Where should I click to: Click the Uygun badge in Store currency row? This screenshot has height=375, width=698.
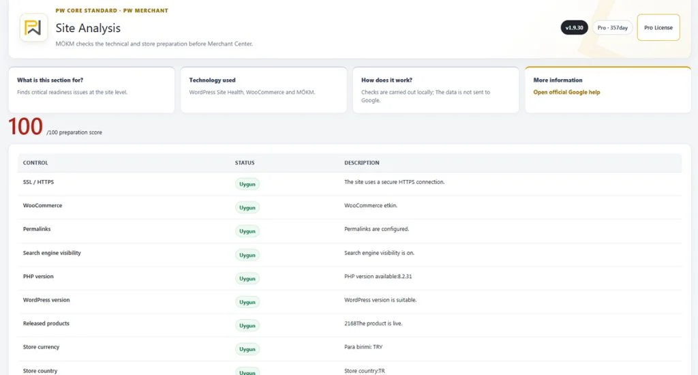click(247, 349)
